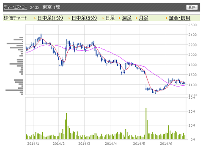Switch to 日中足(1分) chart
This screenshot has height=152, width=203.
pyautogui.click(x=50, y=18)
